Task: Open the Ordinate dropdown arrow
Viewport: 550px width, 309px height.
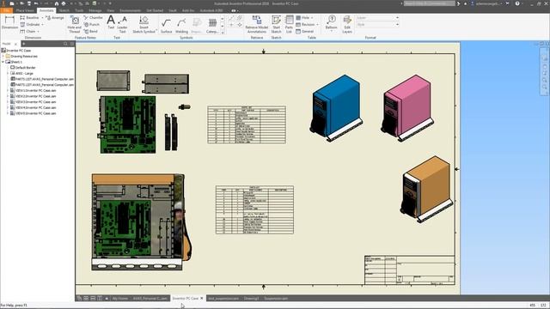Action: pos(42,25)
